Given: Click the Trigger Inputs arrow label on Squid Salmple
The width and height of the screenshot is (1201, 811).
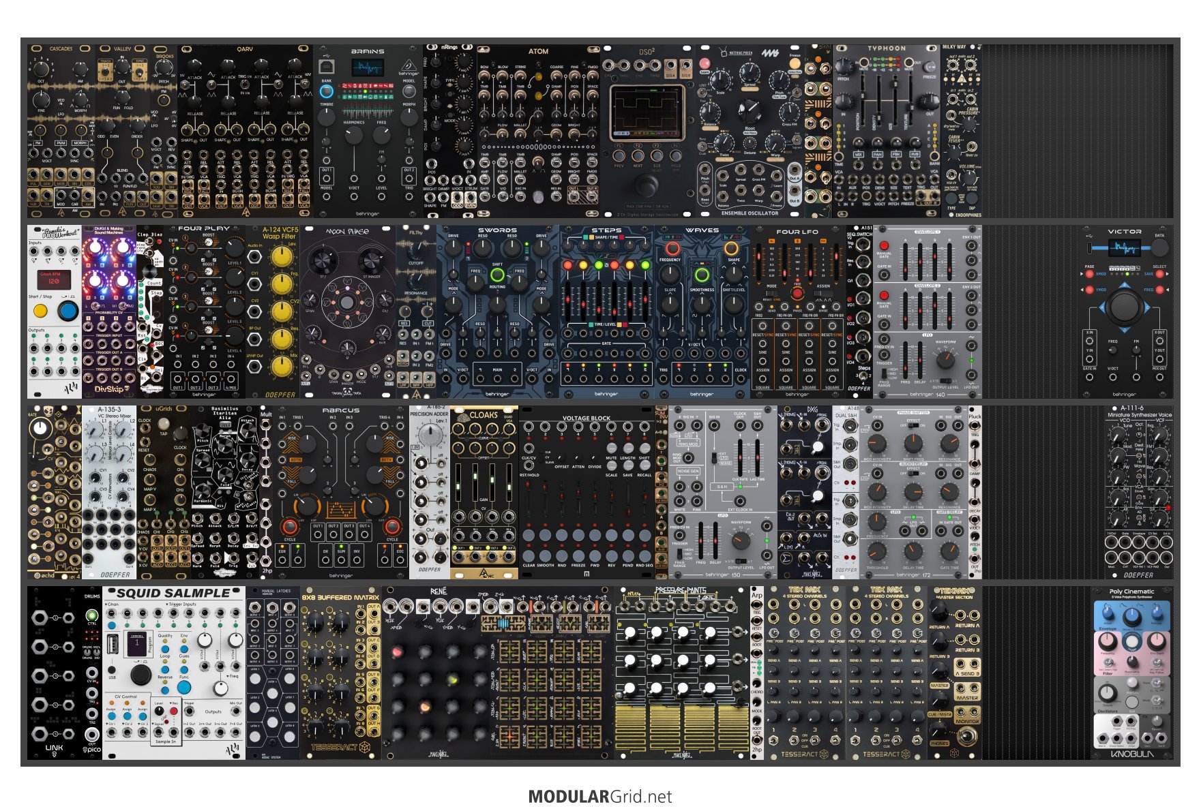Looking at the screenshot, I should [181, 604].
